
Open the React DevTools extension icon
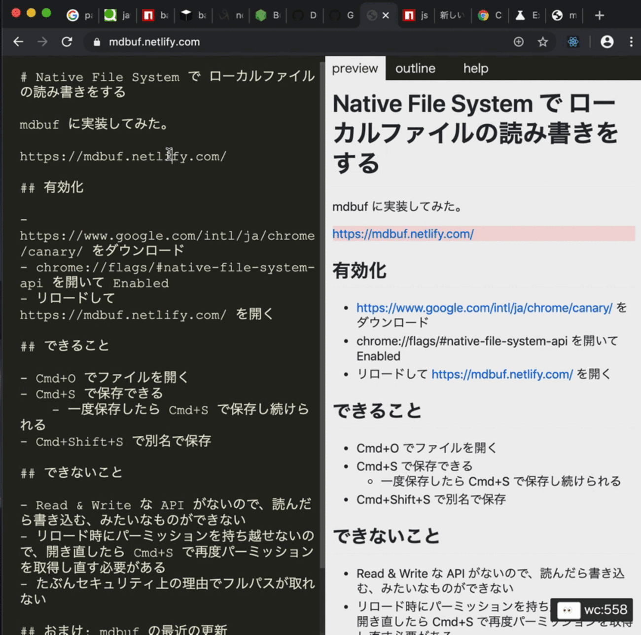click(x=573, y=42)
